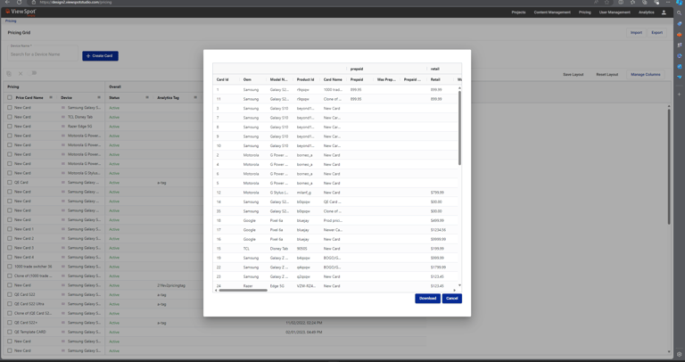685x362 pixels.
Task: Check the box for the New Card 4 row
Action: tap(10, 257)
